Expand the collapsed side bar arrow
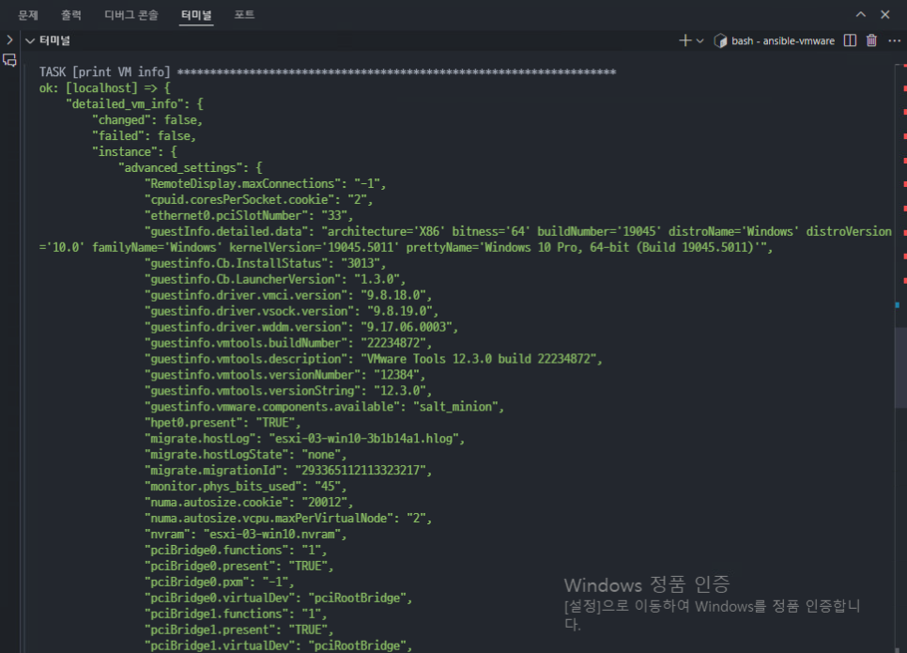 9,39
